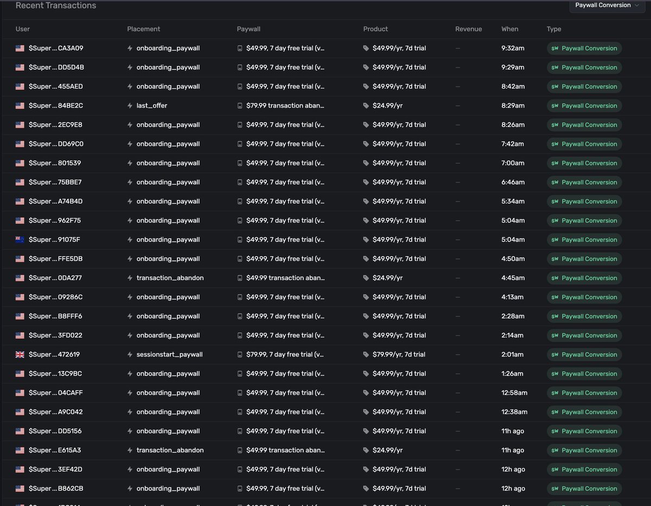The image size is (651, 506).
Task: Click the price tag icon beside $79.99/yr, 7d trial
Action: [x=366, y=354]
